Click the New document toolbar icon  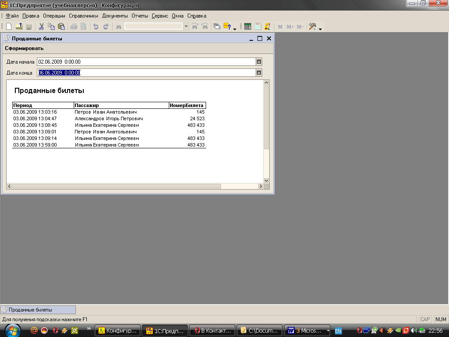[x=8, y=26]
